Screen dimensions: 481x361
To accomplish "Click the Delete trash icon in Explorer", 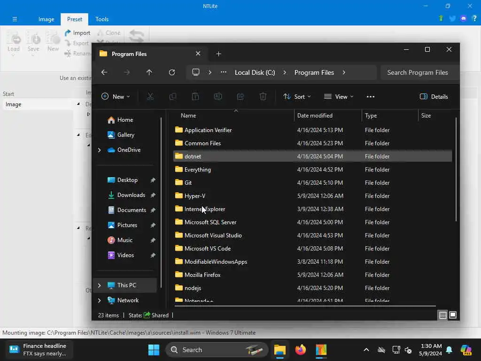I will coord(263,97).
